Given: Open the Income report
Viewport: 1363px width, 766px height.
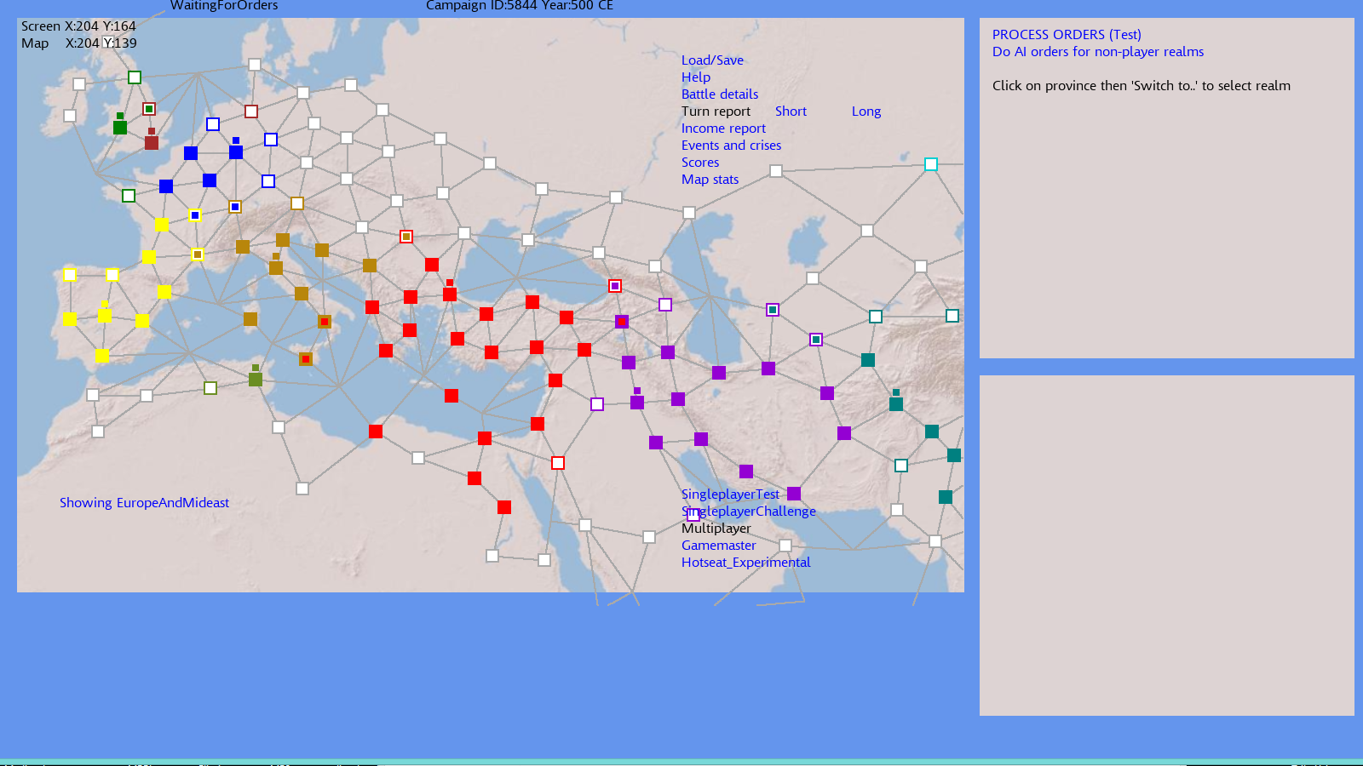Looking at the screenshot, I should click(x=723, y=129).
